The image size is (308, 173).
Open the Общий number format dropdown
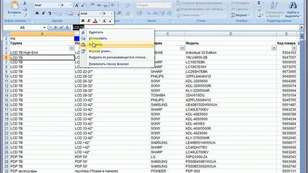(x=169, y=5)
